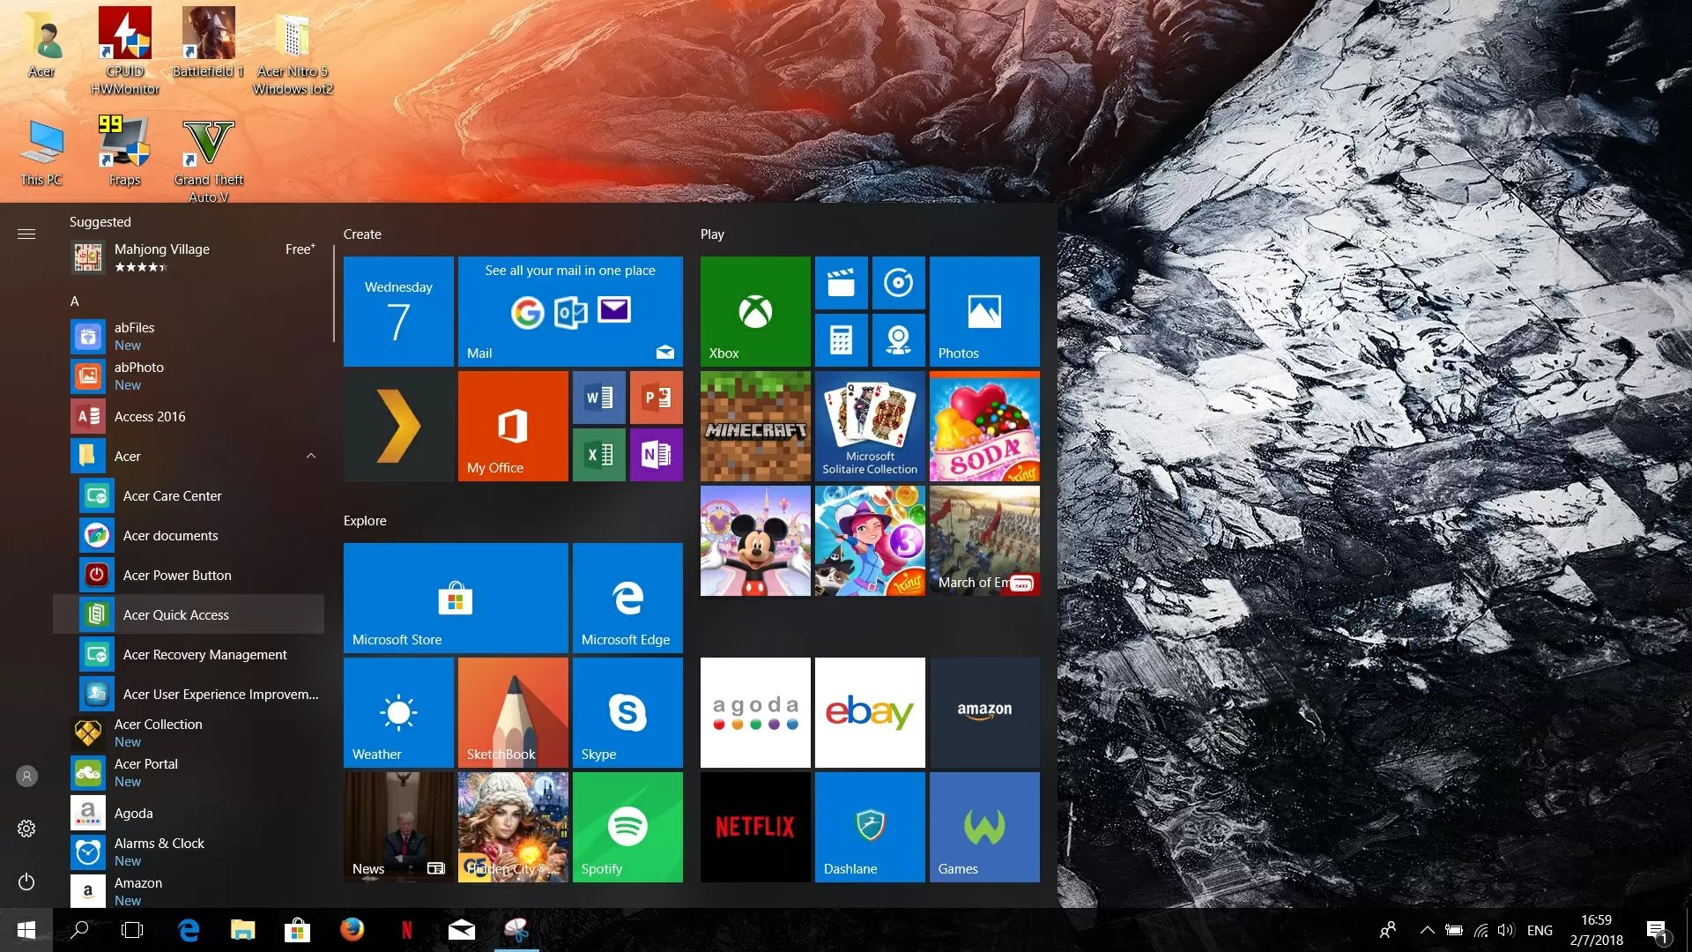Screen dimensions: 1692x952
Task: Open the Photos tile
Action: (x=984, y=311)
